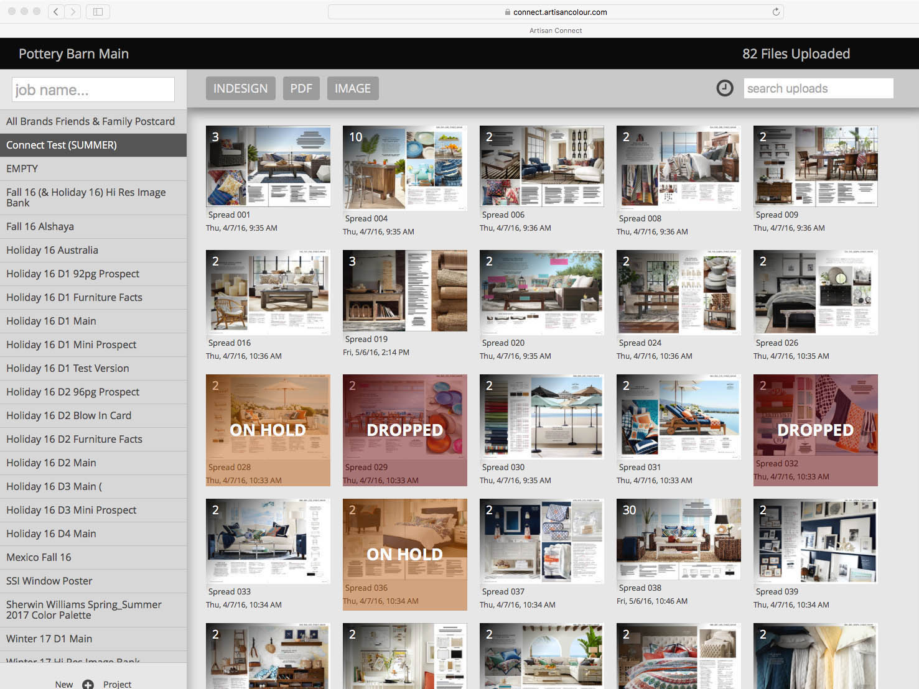
Task: Open the ON HOLD Spread 036 thumbnail
Action: click(x=405, y=554)
